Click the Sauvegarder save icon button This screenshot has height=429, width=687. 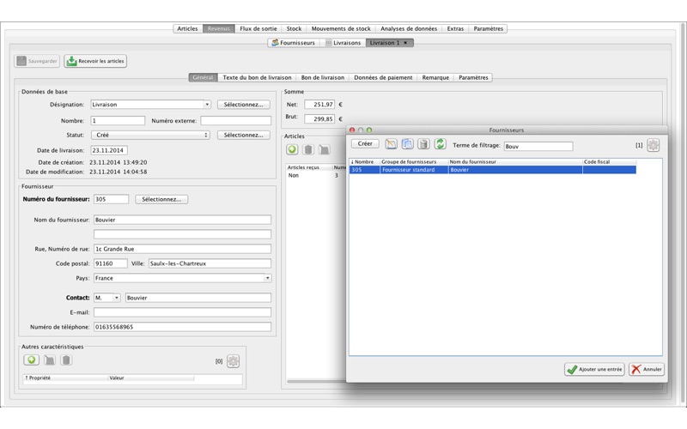[37, 61]
